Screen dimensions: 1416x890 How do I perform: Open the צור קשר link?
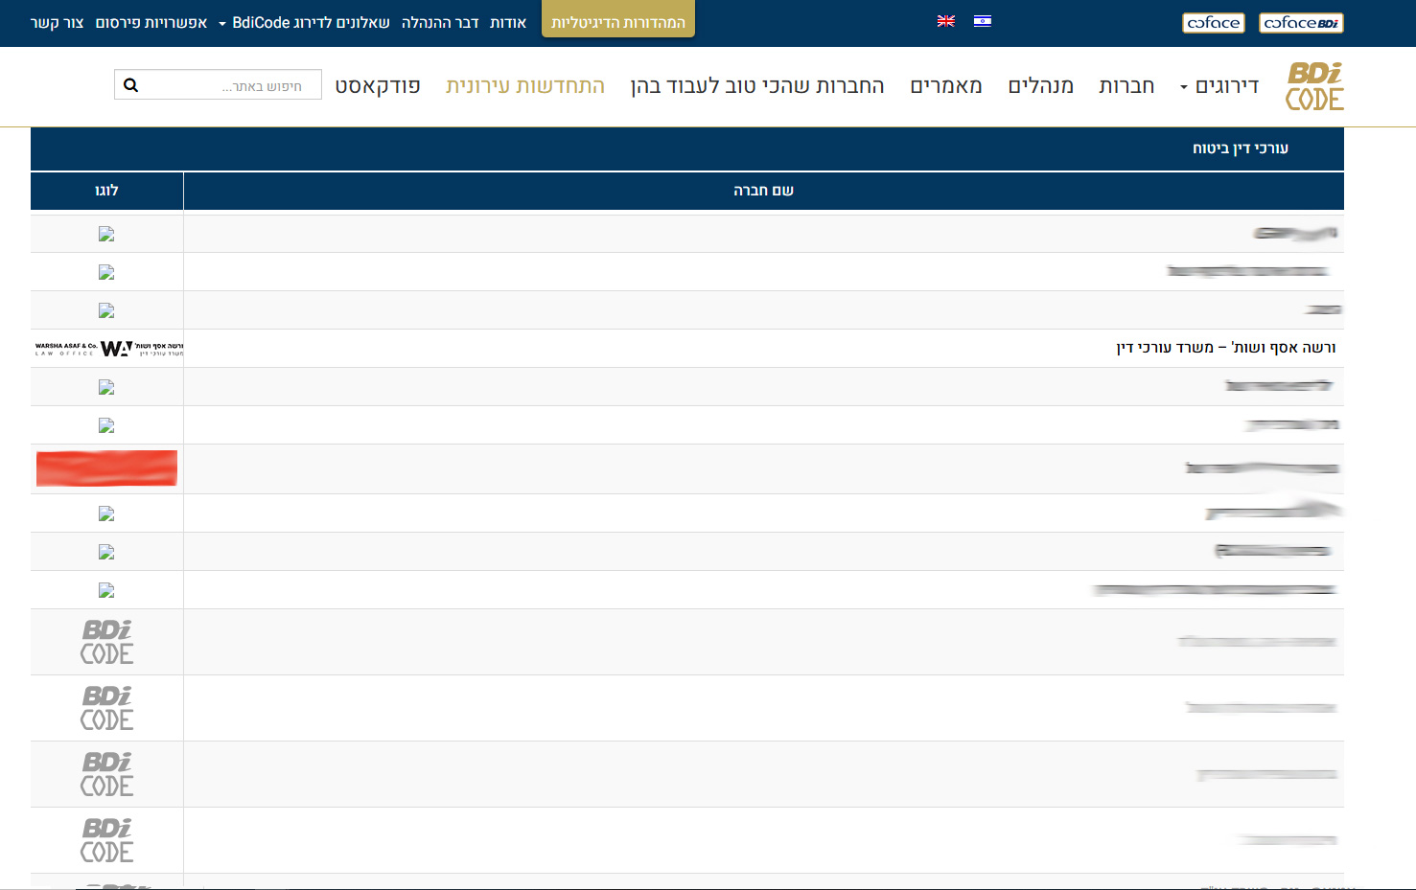(x=57, y=23)
